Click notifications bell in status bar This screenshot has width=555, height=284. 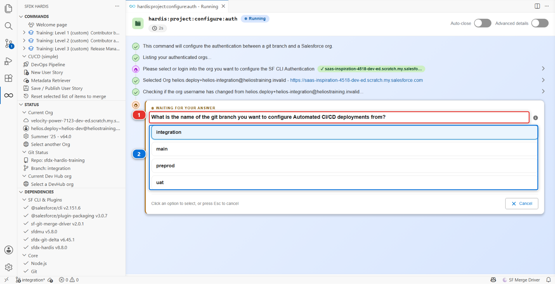(548, 280)
